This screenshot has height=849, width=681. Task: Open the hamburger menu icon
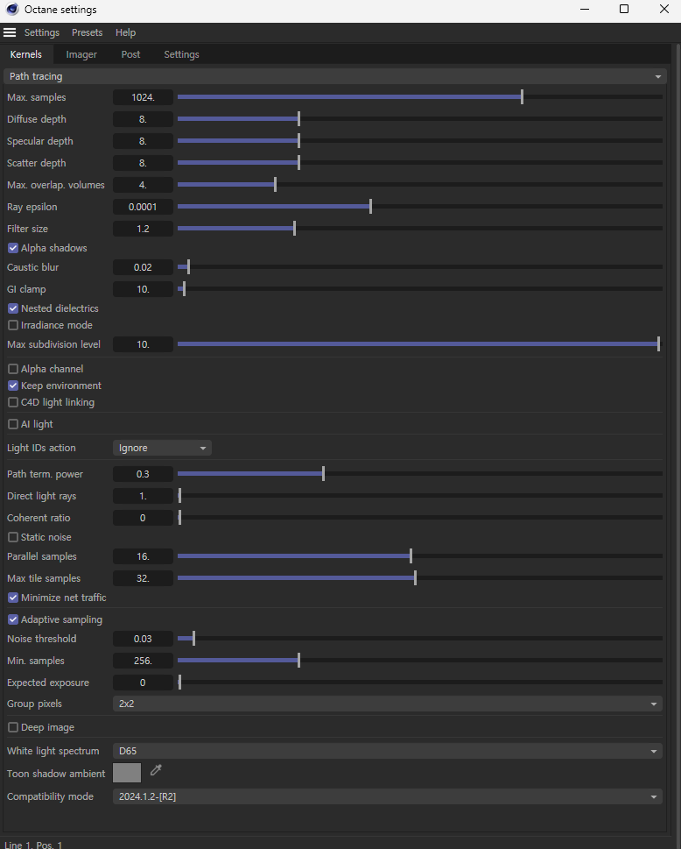pyautogui.click(x=10, y=32)
